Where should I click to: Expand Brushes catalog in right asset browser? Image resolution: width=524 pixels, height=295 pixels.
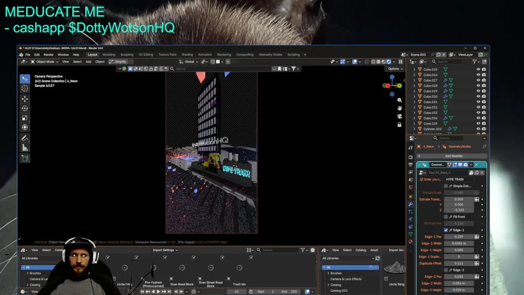328,273
